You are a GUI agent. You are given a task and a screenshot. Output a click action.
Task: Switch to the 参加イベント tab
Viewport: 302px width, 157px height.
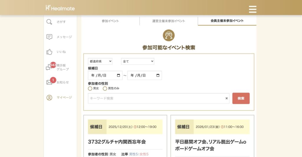(x=110, y=21)
